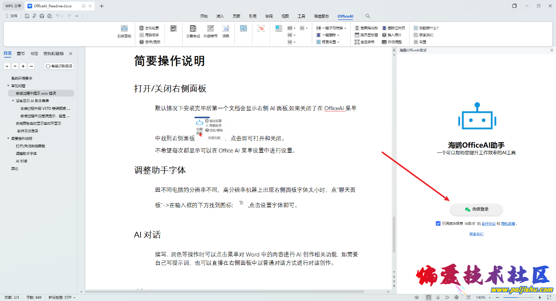The image size is (556, 301).
Task: Open the 右侧面板 panel icon in ribbon
Action: coord(124,31)
